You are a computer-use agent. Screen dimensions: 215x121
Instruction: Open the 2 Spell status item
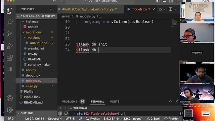click(154, 119)
